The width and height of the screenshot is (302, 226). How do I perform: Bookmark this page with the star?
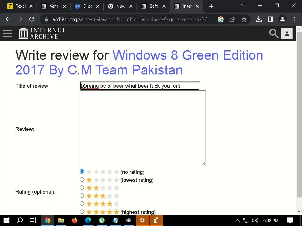pyautogui.click(x=244, y=19)
